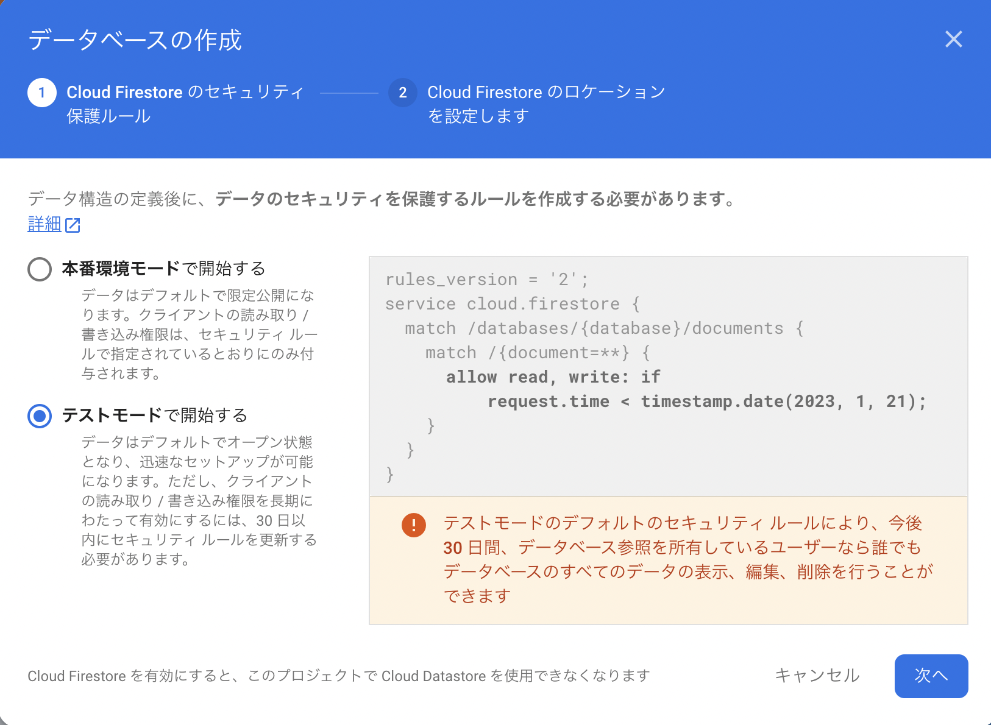Click the データベースの作成 dialog title

point(135,40)
